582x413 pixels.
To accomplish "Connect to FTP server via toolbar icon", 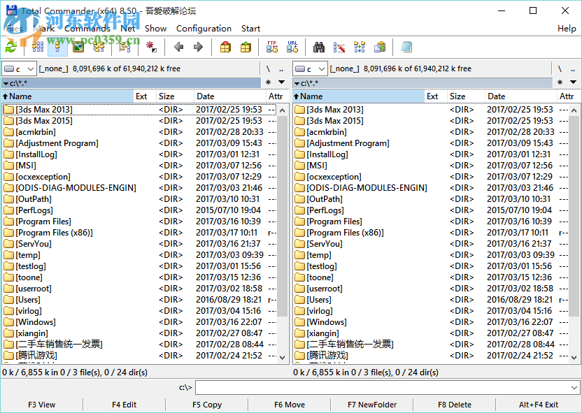I will coord(271,46).
